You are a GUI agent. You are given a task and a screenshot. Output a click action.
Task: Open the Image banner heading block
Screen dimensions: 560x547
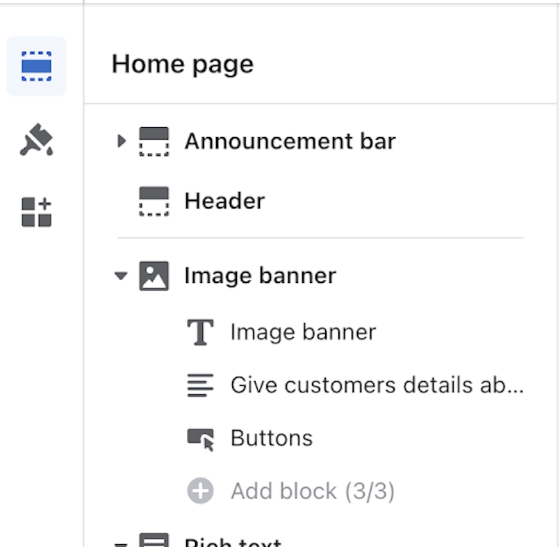click(303, 332)
